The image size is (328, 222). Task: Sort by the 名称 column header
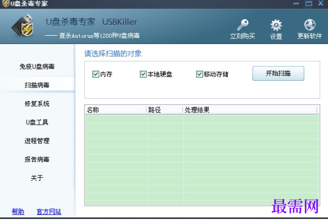tap(115, 110)
